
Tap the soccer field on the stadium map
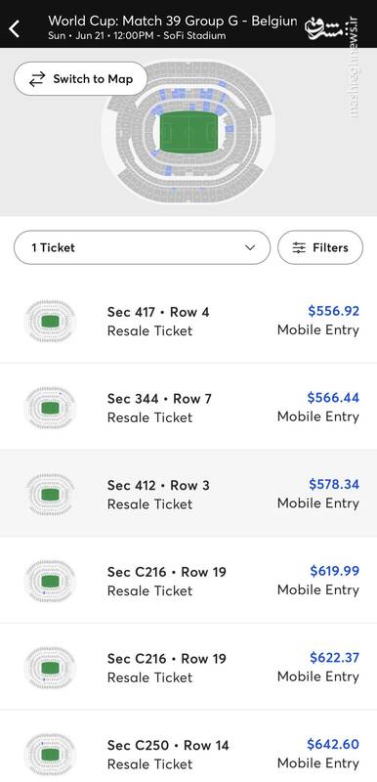coord(188,132)
